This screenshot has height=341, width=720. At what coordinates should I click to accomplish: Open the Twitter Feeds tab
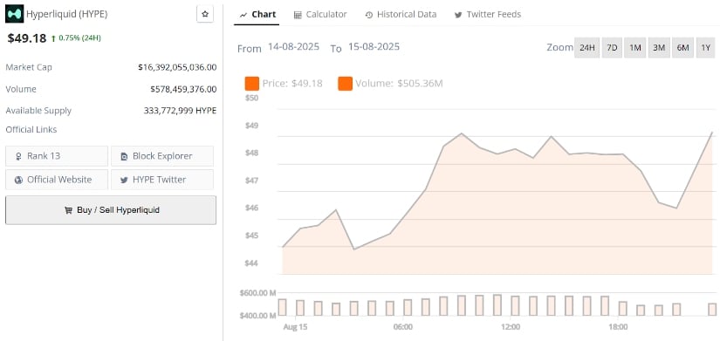click(x=488, y=14)
